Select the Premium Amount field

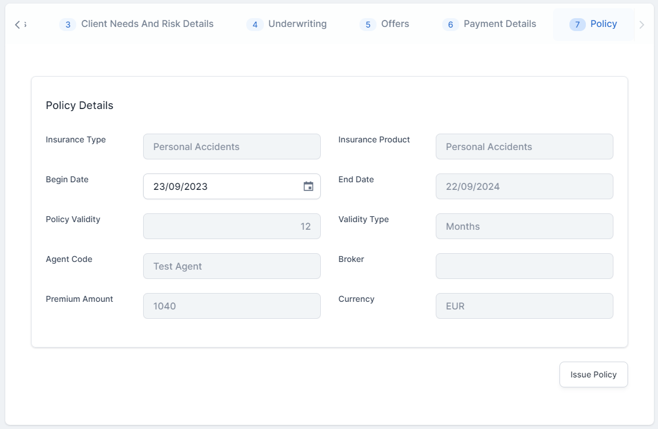[232, 306]
